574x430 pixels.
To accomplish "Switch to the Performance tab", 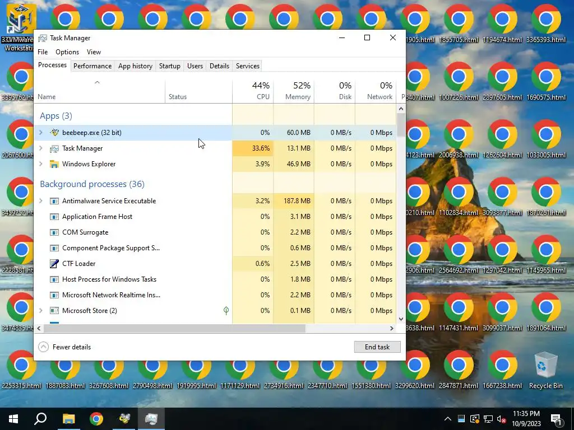I will coord(92,66).
